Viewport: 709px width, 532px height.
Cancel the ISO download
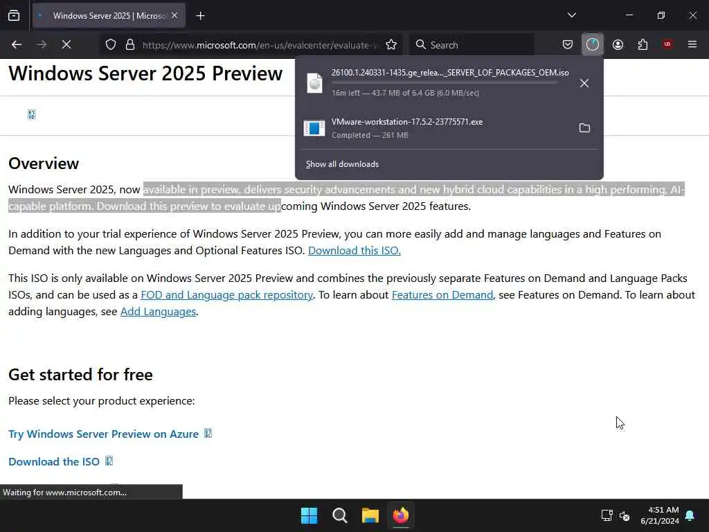pos(584,83)
